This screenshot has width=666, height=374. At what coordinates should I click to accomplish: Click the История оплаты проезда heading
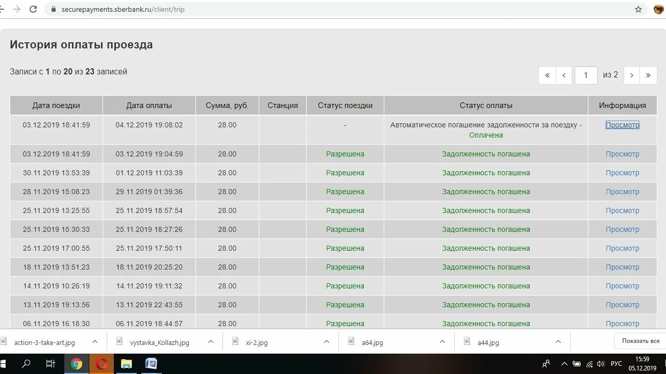[x=81, y=45]
